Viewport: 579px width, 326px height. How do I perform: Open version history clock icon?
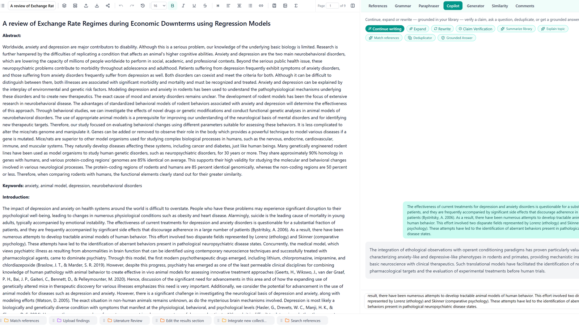coord(143,6)
